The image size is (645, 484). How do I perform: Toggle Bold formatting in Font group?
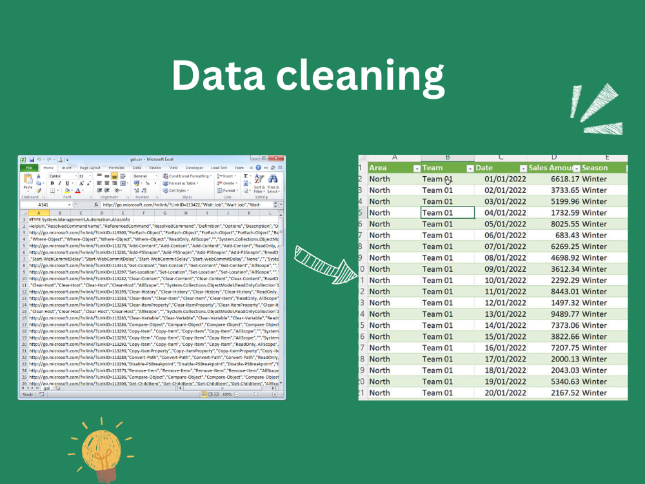[x=52, y=183]
